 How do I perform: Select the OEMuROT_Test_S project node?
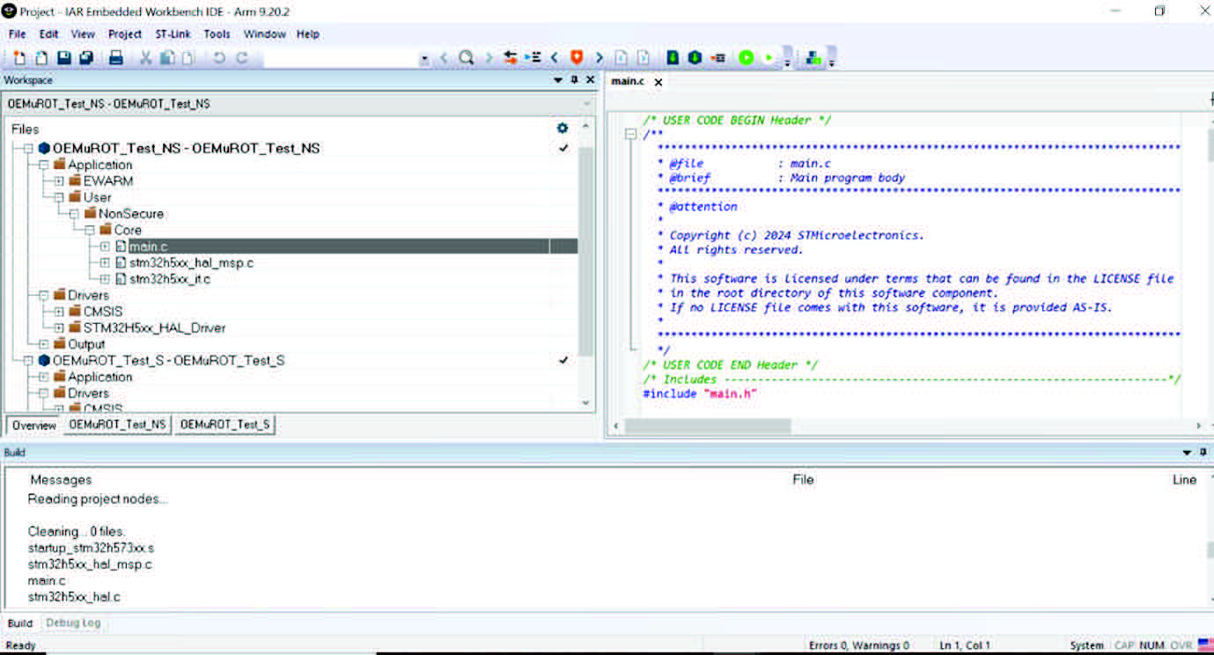pos(168,361)
